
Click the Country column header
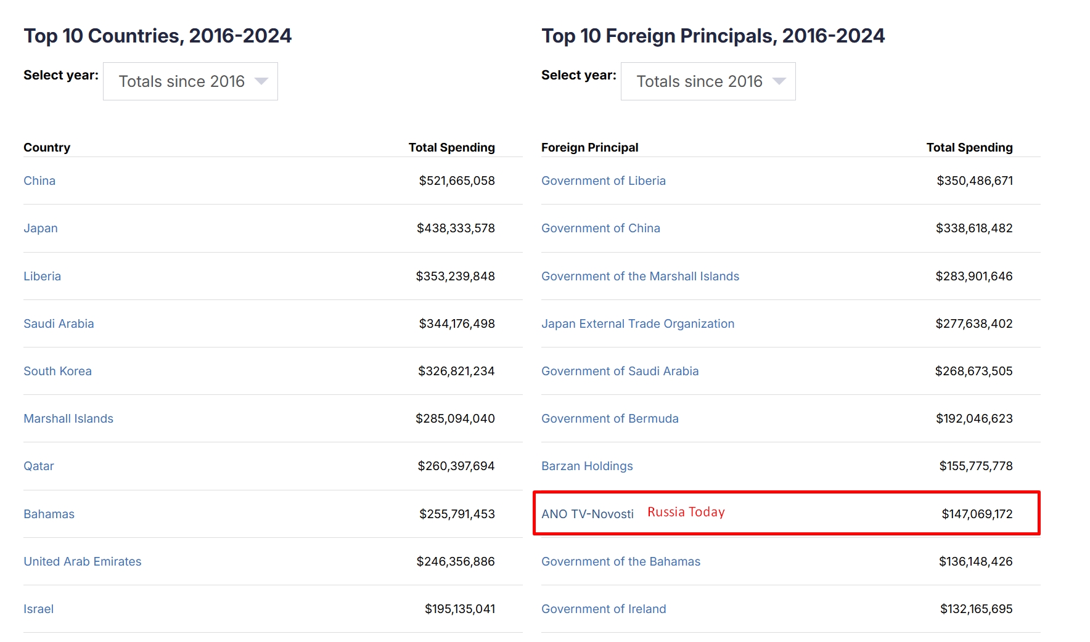tap(47, 147)
